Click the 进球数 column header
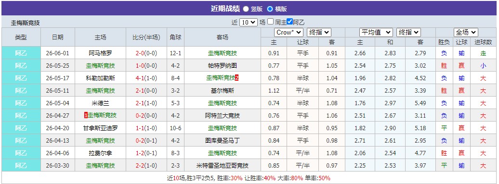This screenshot has height=184, width=499. [483, 42]
